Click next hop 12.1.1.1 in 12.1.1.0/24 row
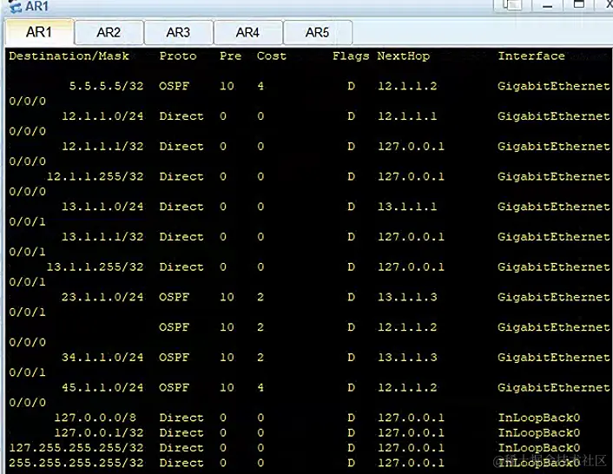 (407, 116)
